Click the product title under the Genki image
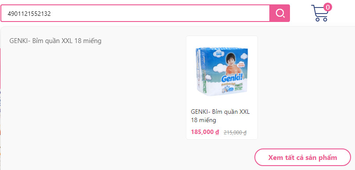Viewport: 355px width, 170px height. pos(220,116)
